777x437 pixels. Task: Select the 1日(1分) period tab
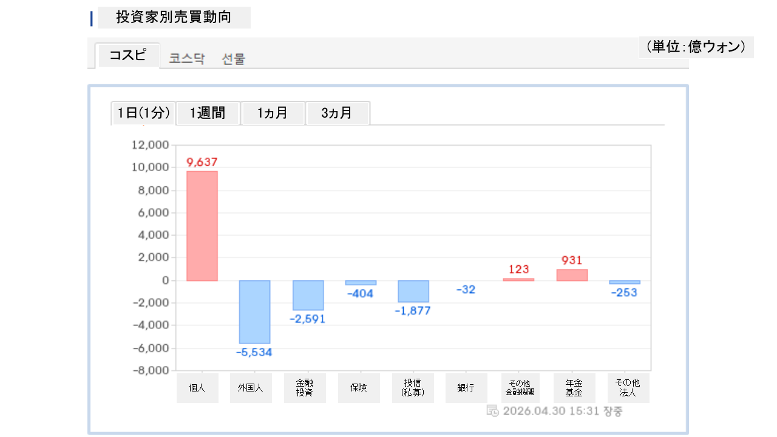[143, 113]
